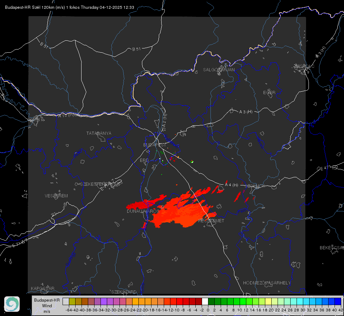Select the light grey first swatch of the legend

(66, 301)
